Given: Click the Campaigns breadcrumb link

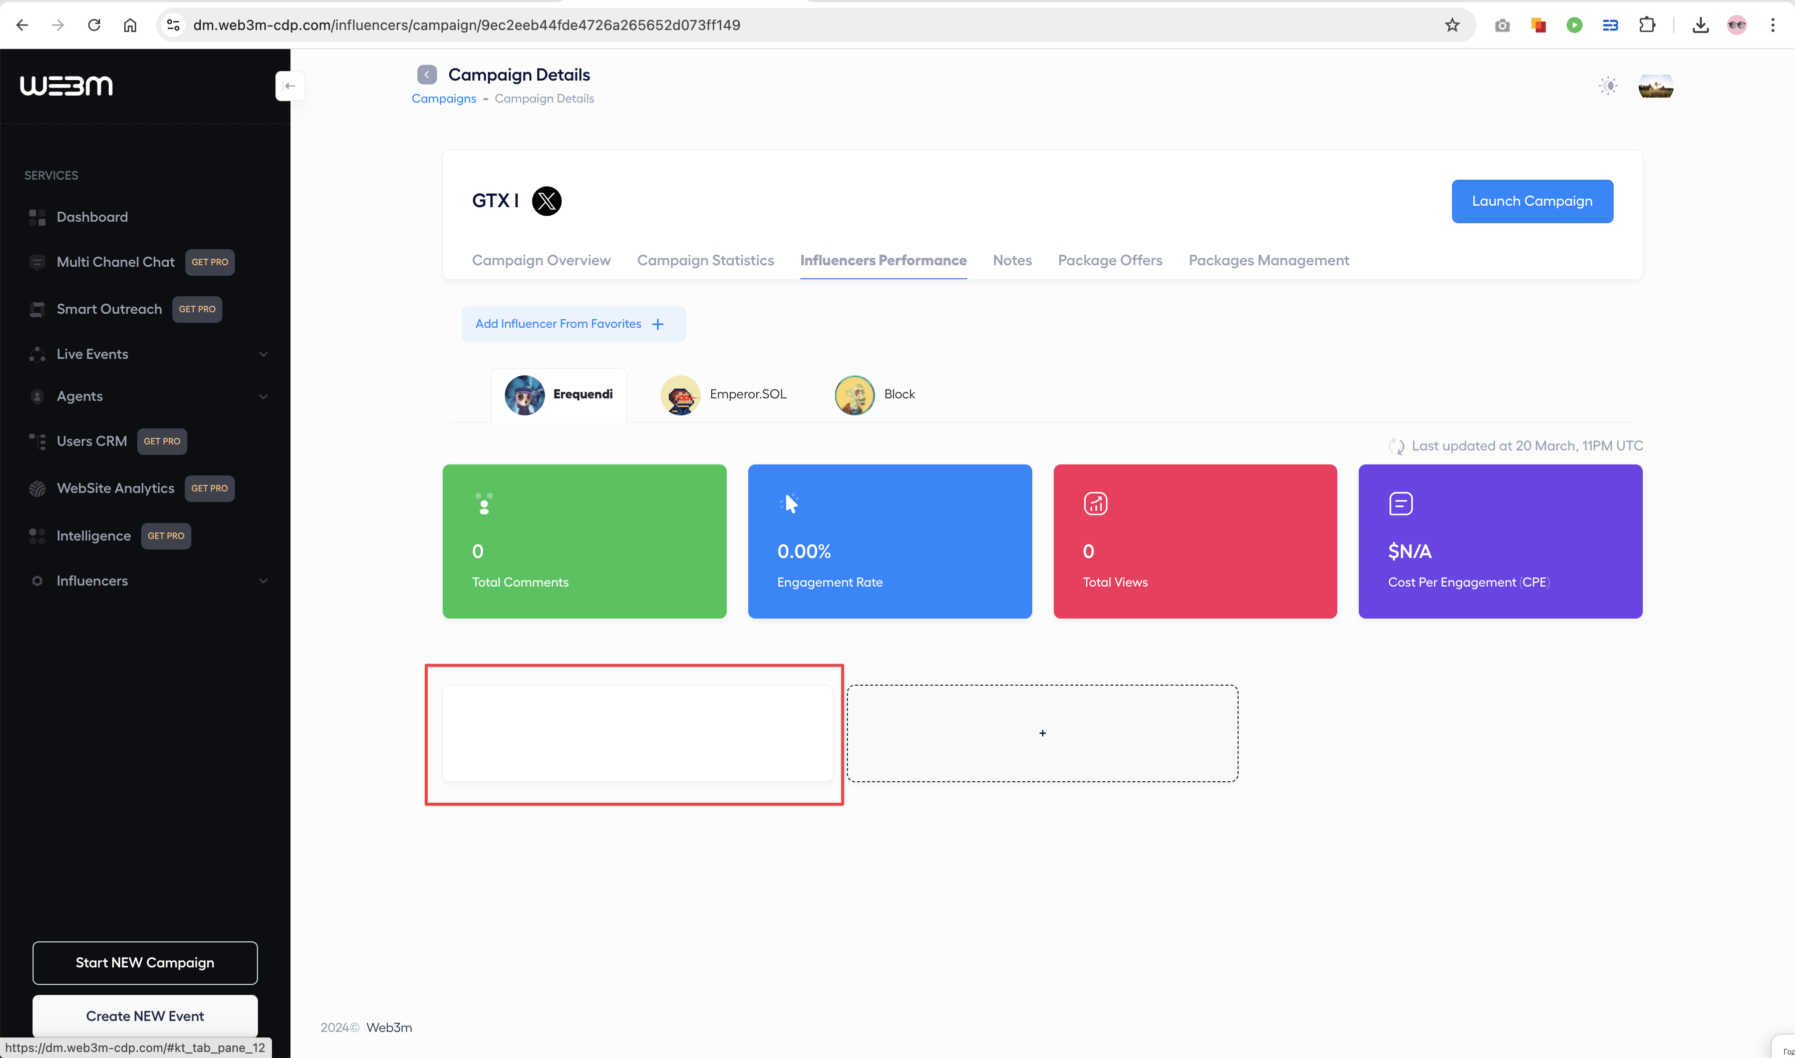Looking at the screenshot, I should [x=443, y=99].
